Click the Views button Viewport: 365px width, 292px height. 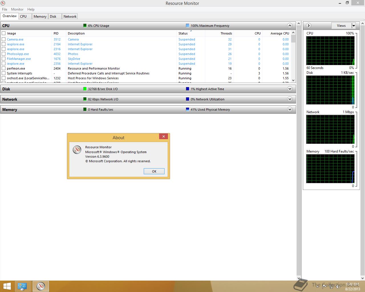(x=341, y=26)
